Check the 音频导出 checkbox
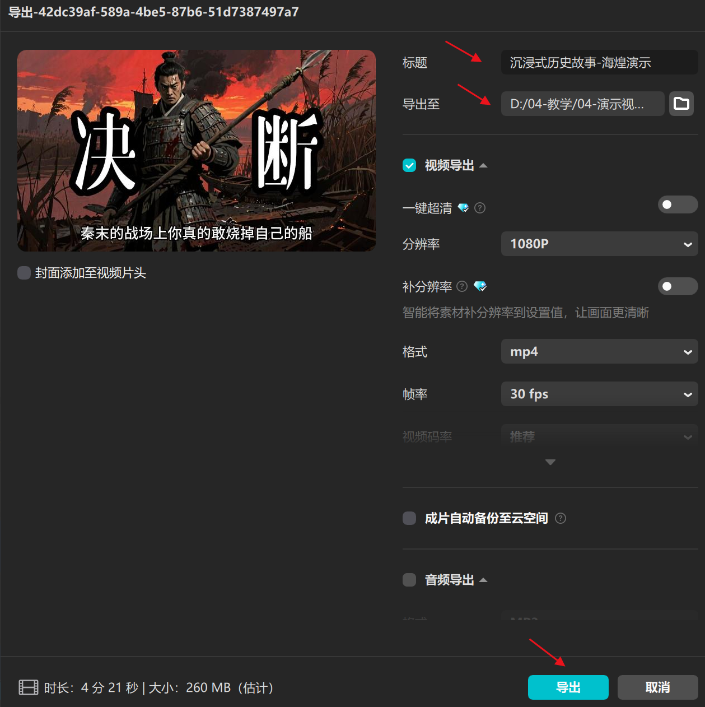Viewport: 705px width, 707px height. point(409,580)
